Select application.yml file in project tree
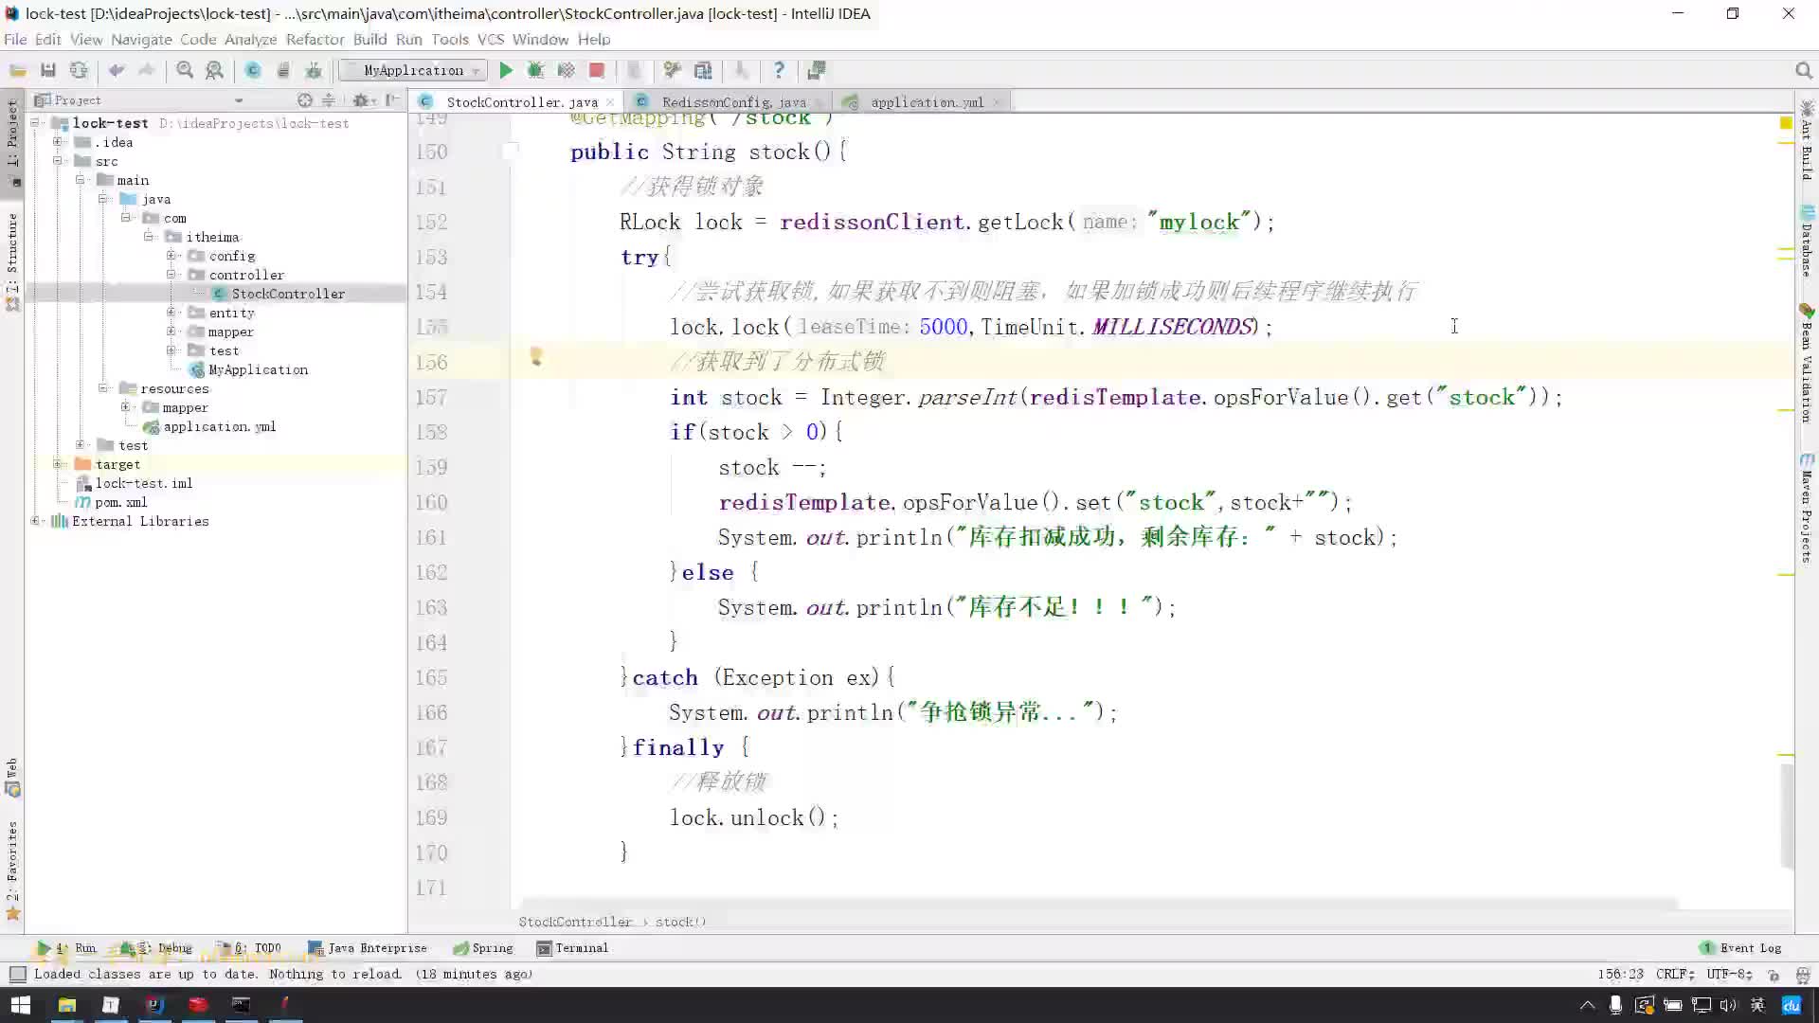The image size is (1819, 1023). click(x=219, y=426)
